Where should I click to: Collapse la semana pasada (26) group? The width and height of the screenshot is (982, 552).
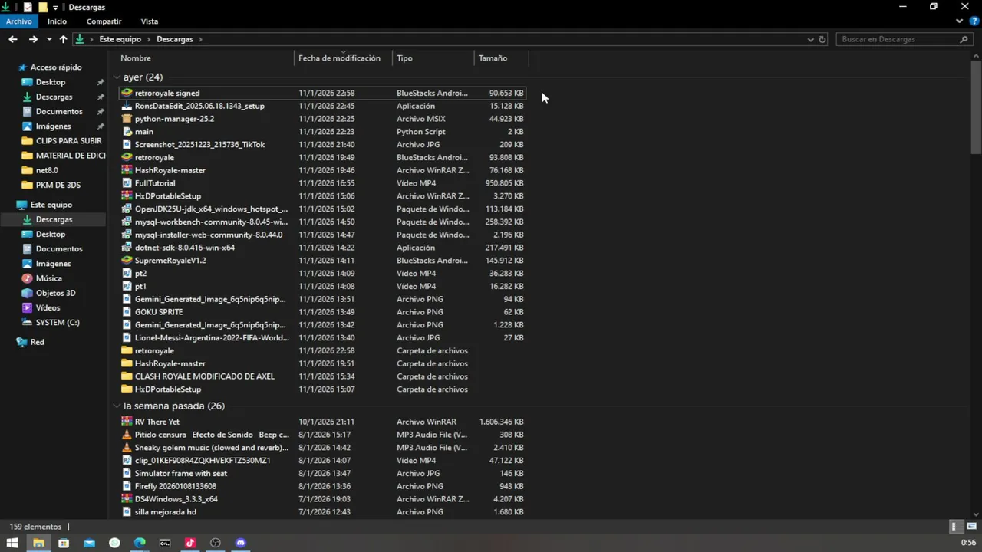pos(117,406)
